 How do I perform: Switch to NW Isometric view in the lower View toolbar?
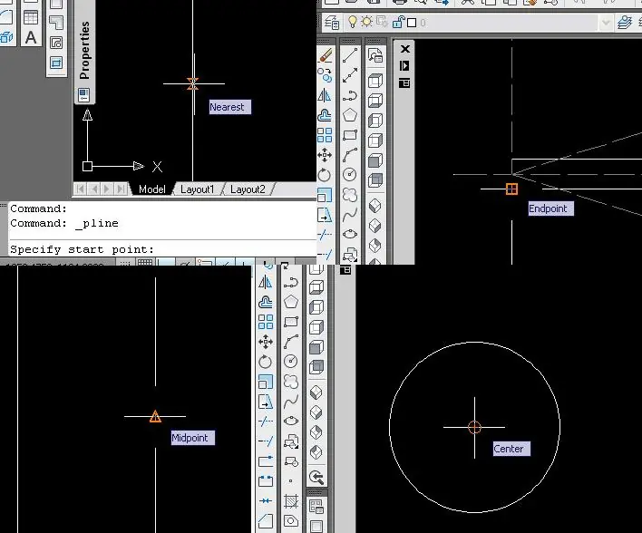click(x=316, y=452)
